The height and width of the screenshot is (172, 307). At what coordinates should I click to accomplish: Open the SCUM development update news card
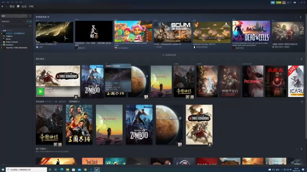pos(172,32)
